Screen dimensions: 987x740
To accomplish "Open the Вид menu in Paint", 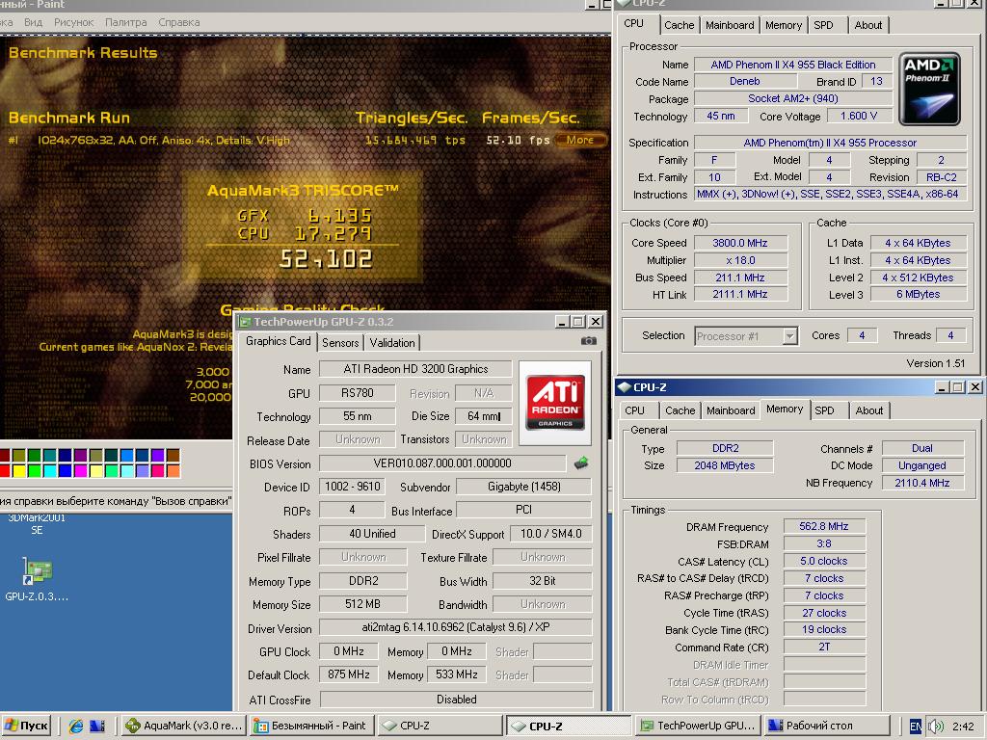I will (33, 22).
